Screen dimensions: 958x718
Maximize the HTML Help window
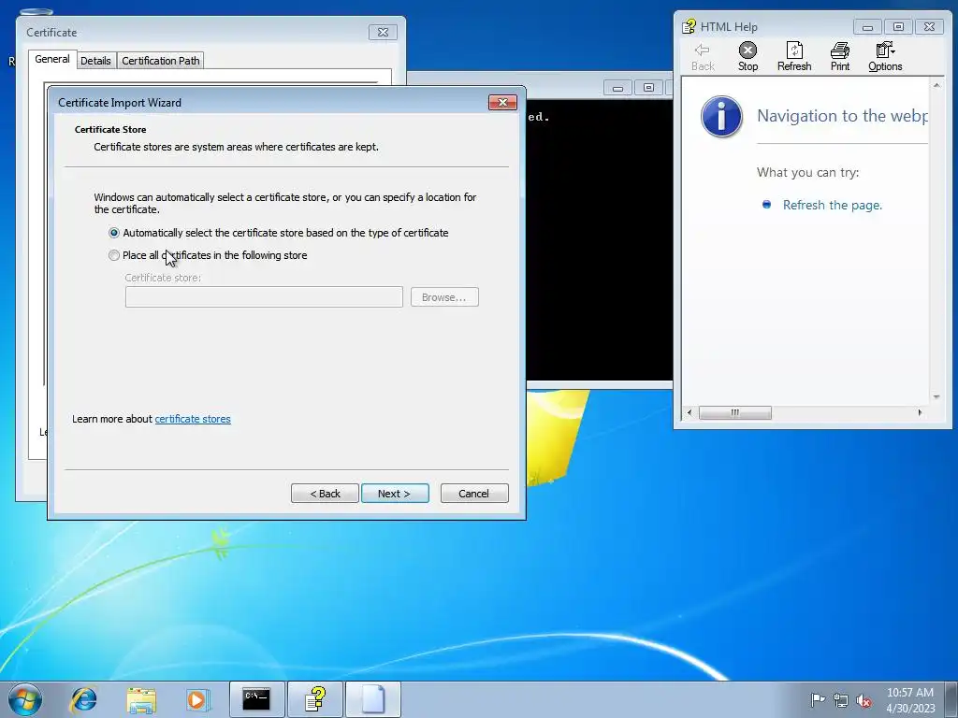(898, 27)
